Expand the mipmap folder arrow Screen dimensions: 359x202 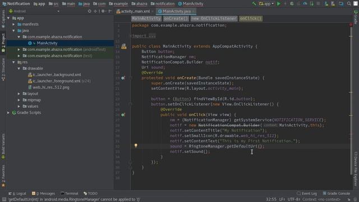[19, 100]
